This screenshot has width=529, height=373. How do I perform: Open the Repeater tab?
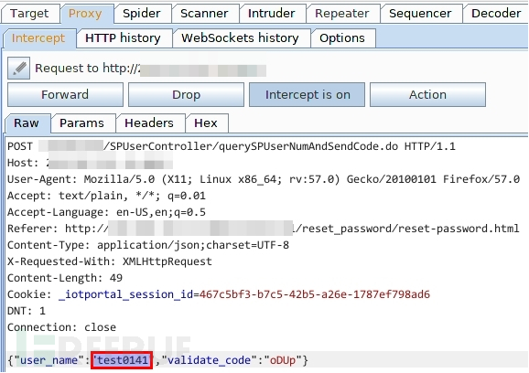coord(342,14)
